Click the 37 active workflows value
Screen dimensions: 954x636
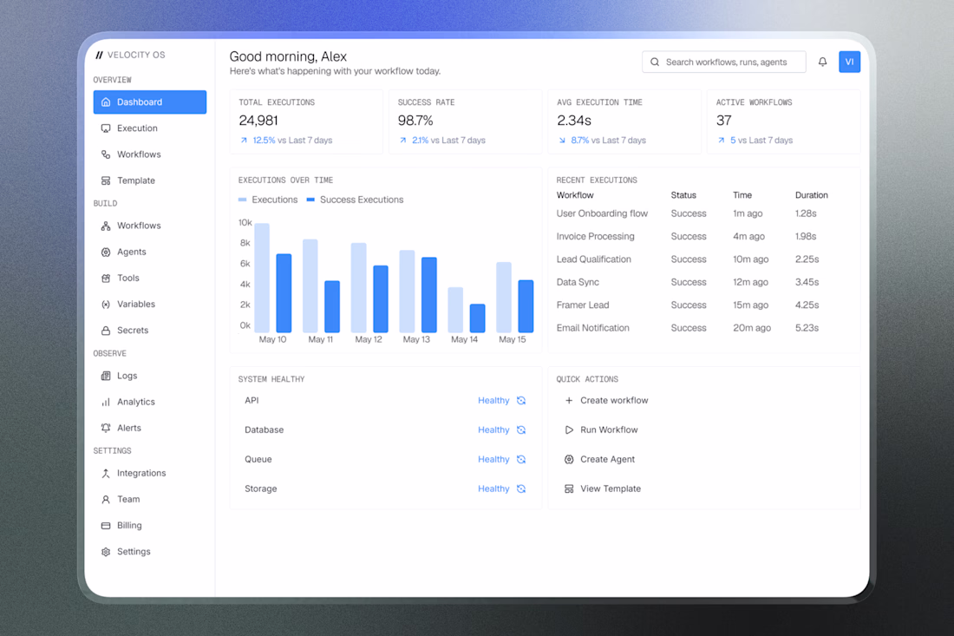click(723, 121)
